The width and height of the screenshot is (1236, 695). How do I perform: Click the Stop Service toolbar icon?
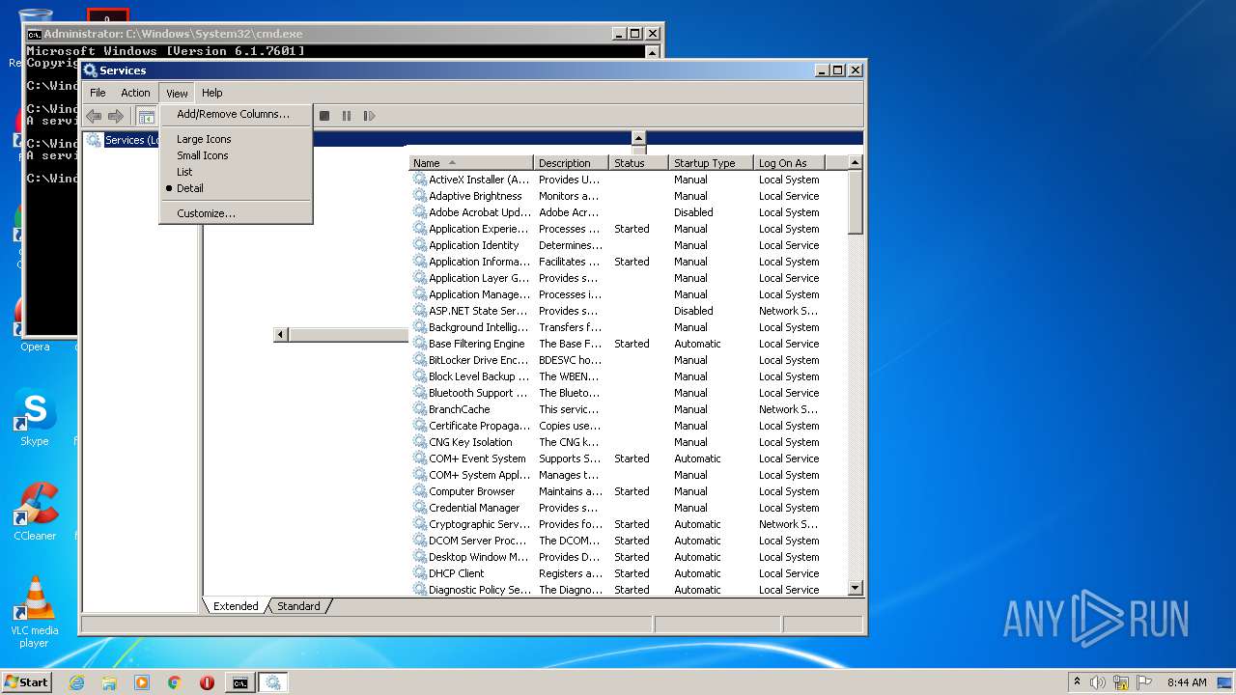324,116
